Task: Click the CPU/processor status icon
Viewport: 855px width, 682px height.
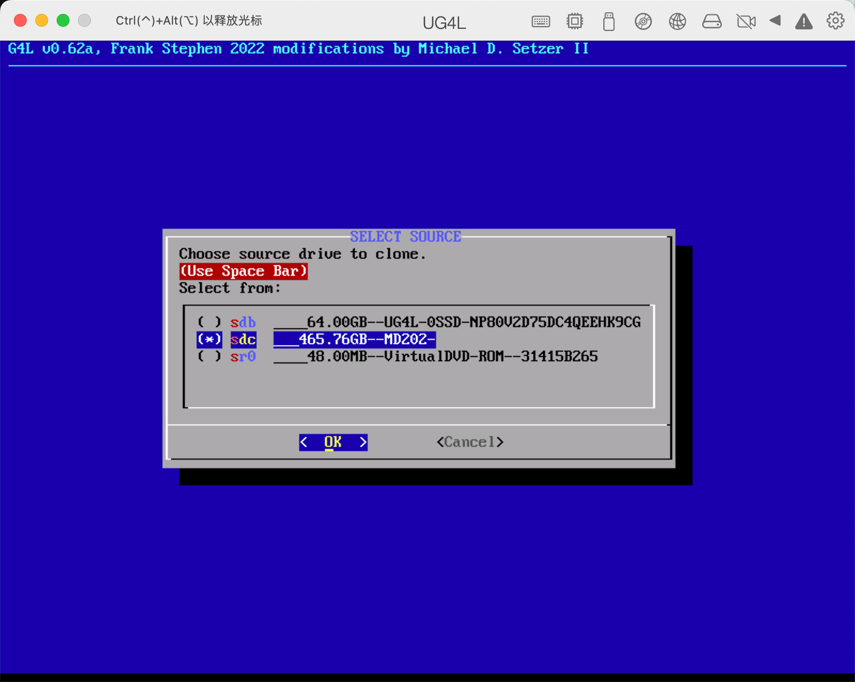Action: click(x=574, y=21)
